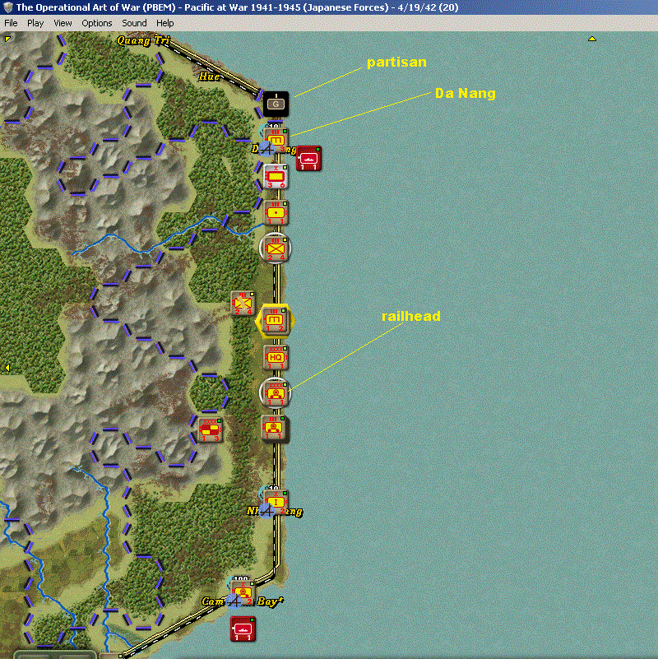This screenshot has width=658, height=659.
Task: Select the checkered XXXX counter rated 1-3
Action: [210, 429]
